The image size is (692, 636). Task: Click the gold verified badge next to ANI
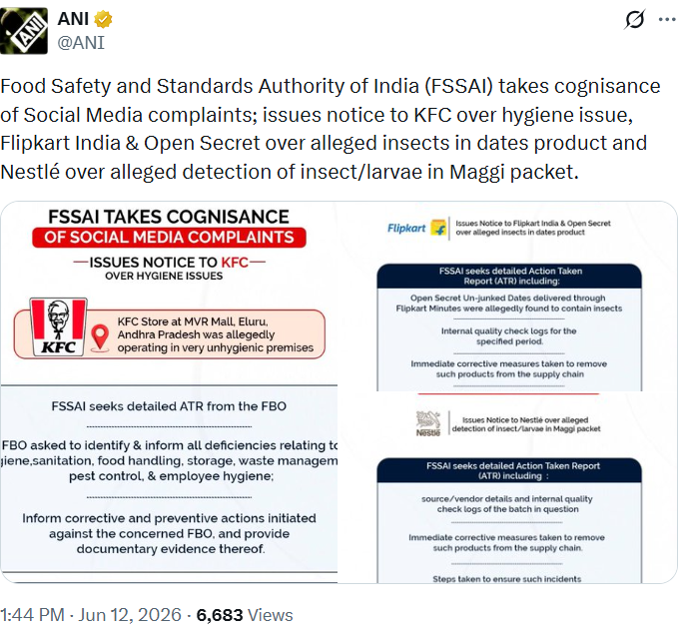click(103, 19)
